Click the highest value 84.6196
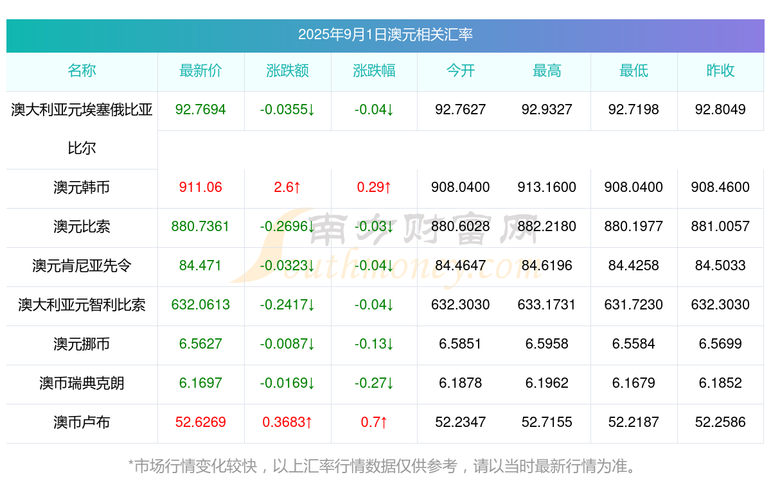This screenshot has height=486, width=771. click(547, 266)
